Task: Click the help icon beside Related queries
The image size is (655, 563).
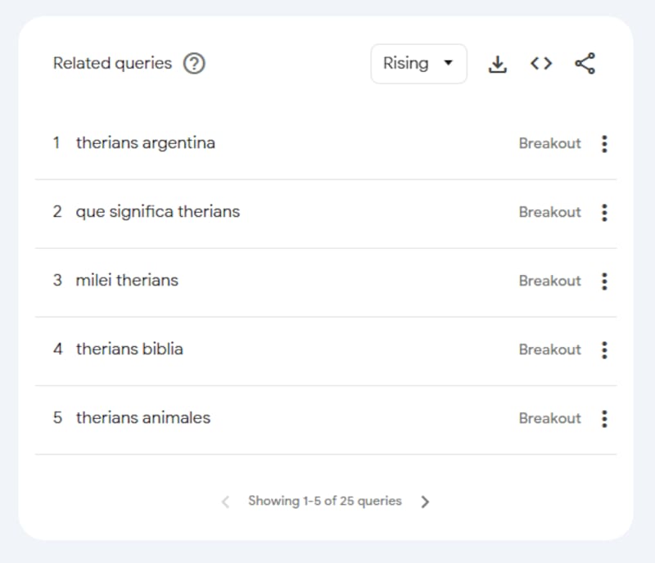Action: pyautogui.click(x=194, y=64)
